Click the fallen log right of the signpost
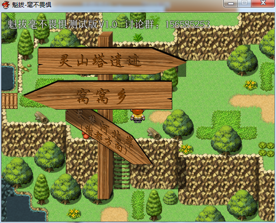Screen dimensions: 276x223 (154, 134)
